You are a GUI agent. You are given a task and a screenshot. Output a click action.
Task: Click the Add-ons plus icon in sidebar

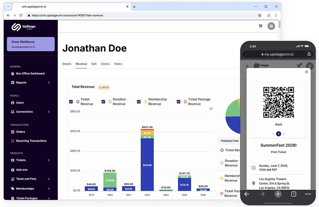[12, 170]
